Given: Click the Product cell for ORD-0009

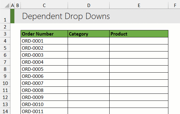Looking at the screenshot, I should pyautogui.click(x=139, y=97).
